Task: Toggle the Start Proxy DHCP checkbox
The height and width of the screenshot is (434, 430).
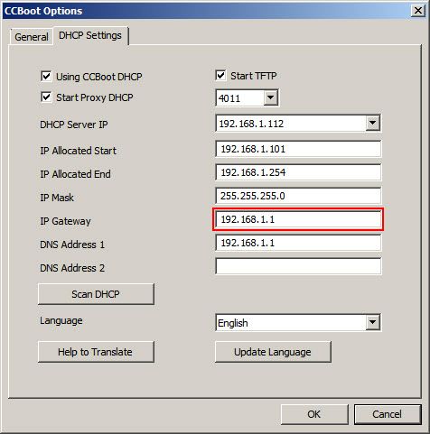Action: (46, 97)
